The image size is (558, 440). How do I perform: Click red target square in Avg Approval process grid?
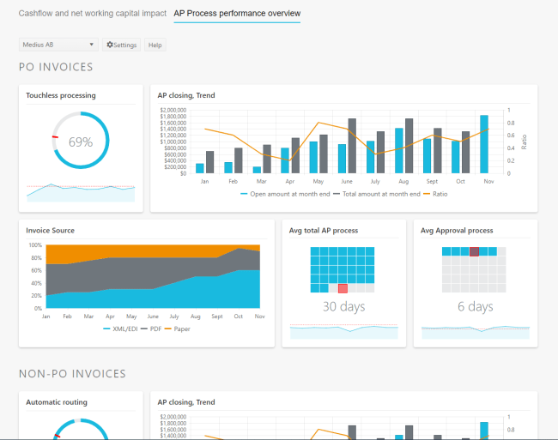pos(474,251)
